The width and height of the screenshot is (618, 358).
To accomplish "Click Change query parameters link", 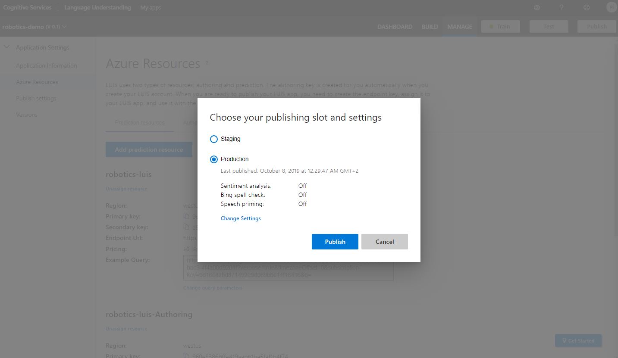I will tap(213, 288).
